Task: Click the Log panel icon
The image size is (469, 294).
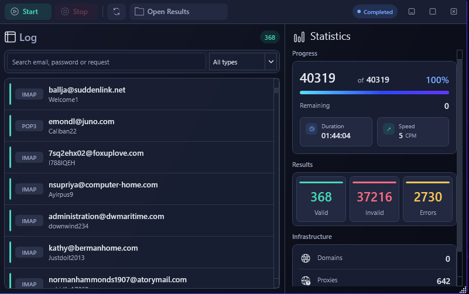Action: (10, 37)
